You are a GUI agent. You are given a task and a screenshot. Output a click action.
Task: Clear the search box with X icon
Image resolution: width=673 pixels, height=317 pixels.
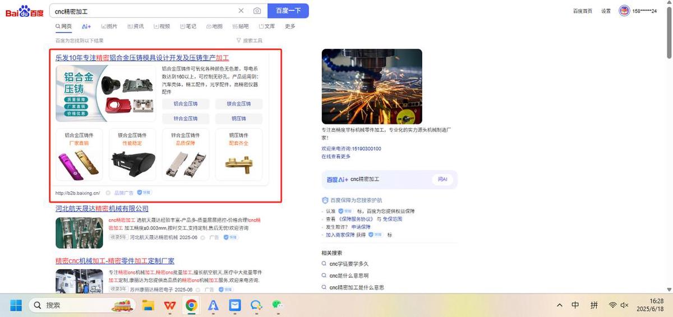point(241,11)
